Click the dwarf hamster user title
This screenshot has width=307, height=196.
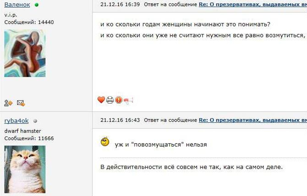[23, 131]
